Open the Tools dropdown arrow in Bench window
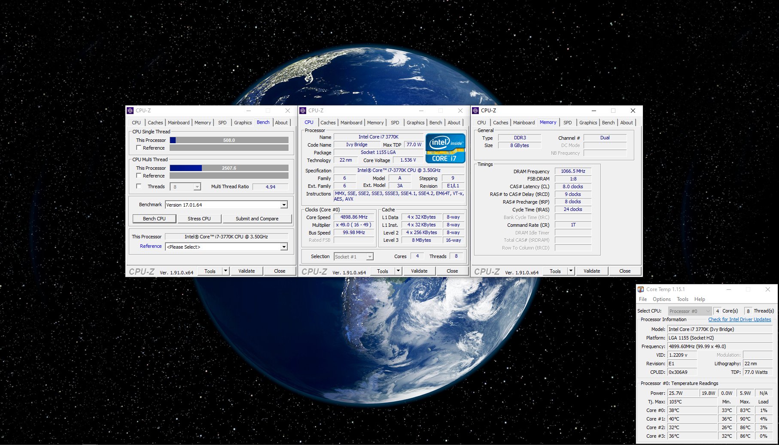779x445 pixels. (226, 271)
